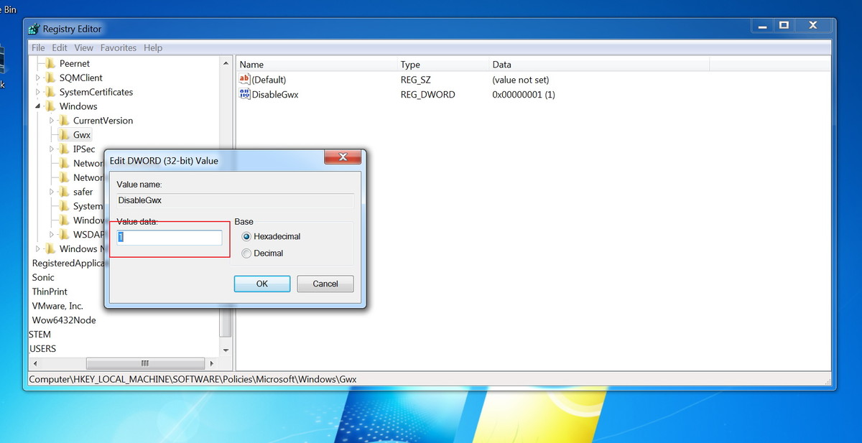
Task: Open the Favorites menu
Action: pos(118,47)
